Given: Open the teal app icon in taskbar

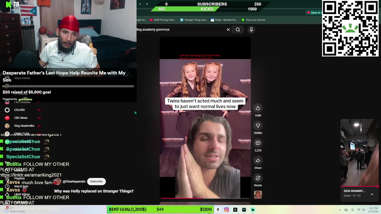Looking at the screenshot, I should 253,210.
